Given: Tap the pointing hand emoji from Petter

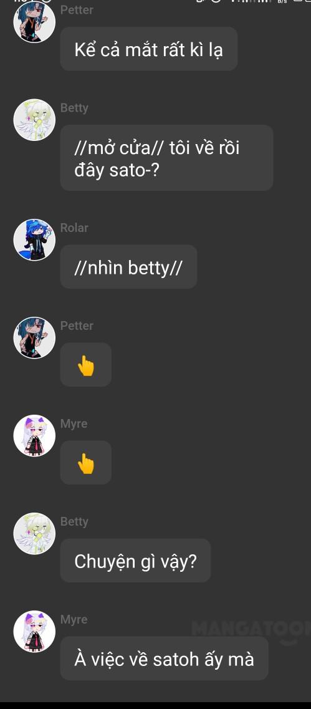Looking at the screenshot, I should click(x=86, y=365).
